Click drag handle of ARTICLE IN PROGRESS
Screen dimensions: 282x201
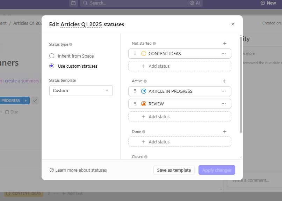click(135, 91)
